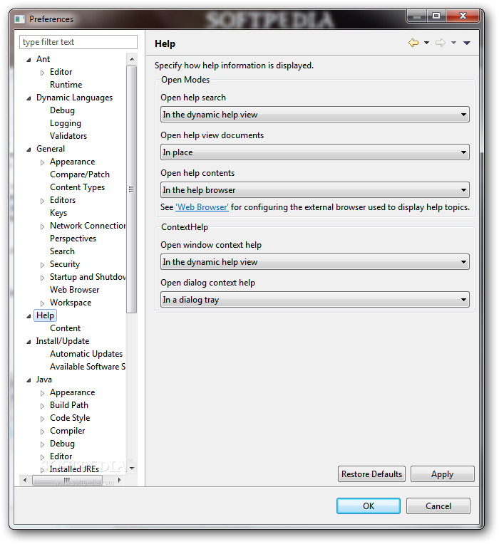Click the Apply button
This screenshot has width=499, height=544.
click(443, 474)
